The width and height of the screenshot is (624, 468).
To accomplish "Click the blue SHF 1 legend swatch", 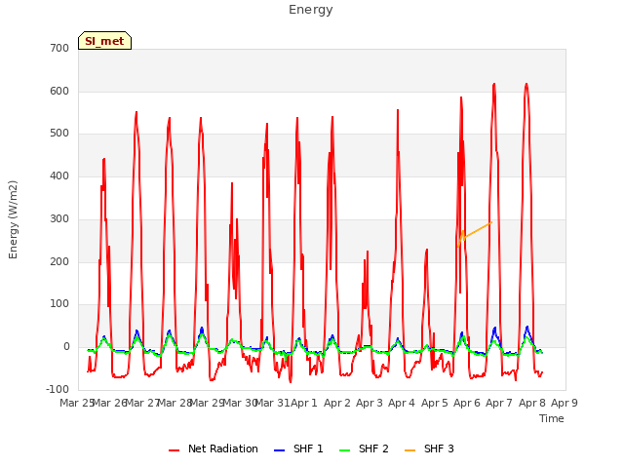I will [280, 450].
